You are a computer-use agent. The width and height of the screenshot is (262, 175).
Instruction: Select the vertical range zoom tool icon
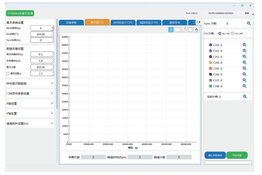[171, 30]
